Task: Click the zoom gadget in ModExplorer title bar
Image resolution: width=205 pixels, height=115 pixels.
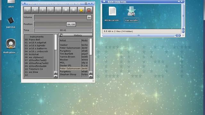Action: point(86,4)
